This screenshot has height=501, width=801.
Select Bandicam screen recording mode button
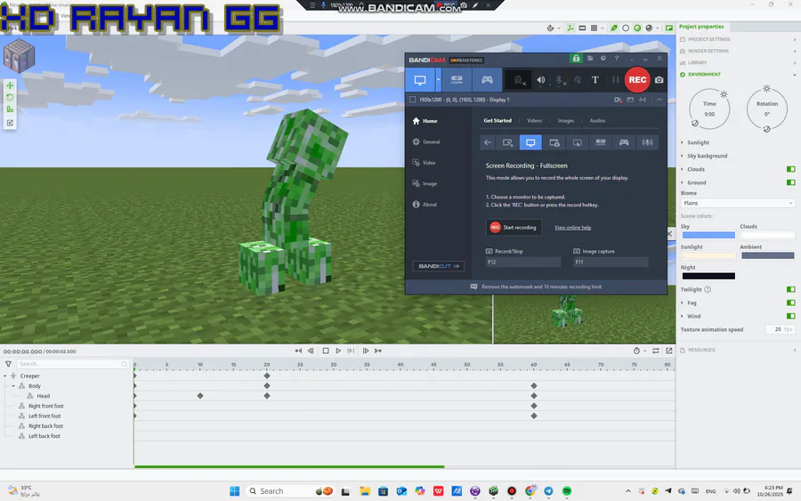420,80
